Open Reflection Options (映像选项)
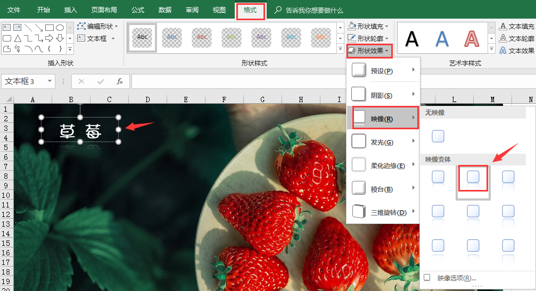This screenshot has width=536, height=291. point(457,278)
